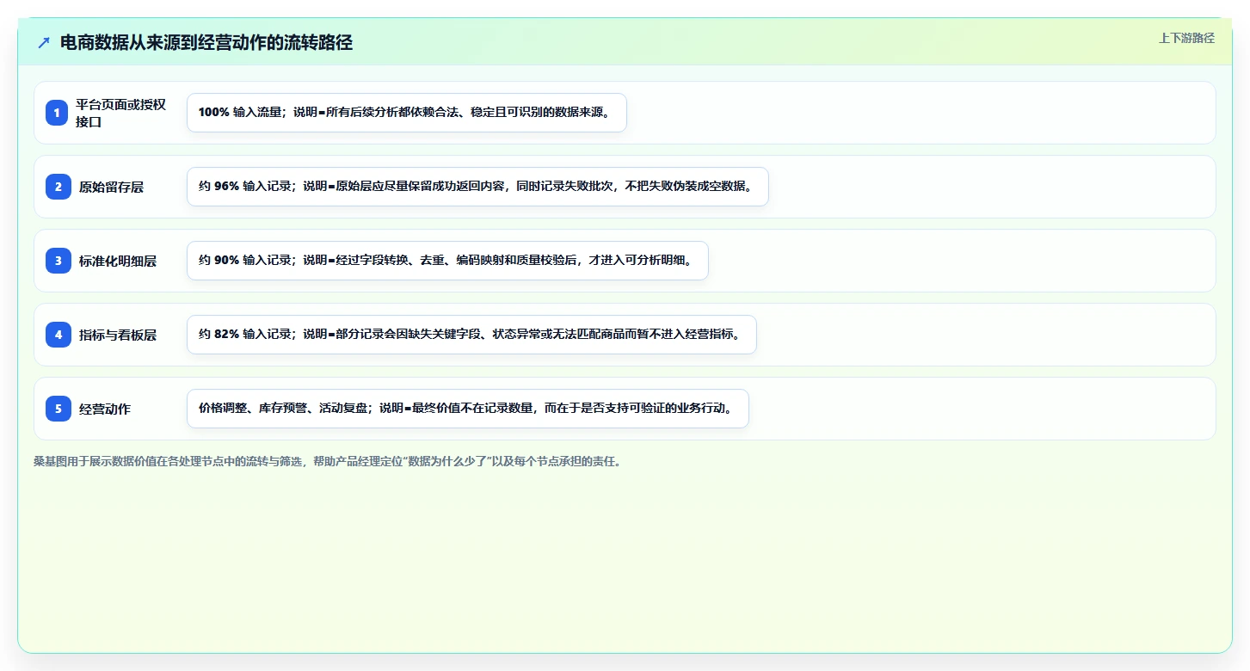Click the number 5 step badge
The image size is (1250, 671).
tap(58, 409)
